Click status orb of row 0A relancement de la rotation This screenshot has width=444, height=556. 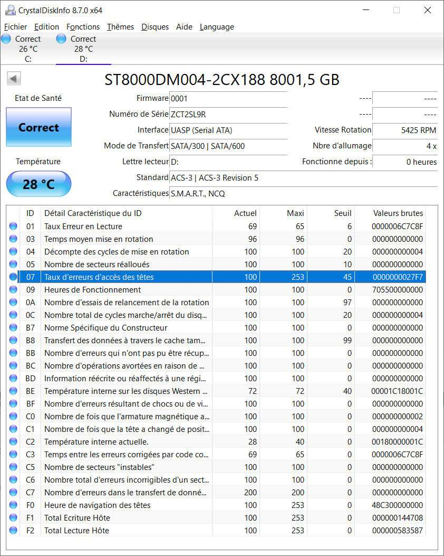point(13,302)
